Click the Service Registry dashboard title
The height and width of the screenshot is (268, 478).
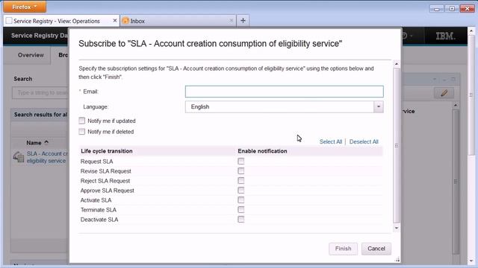click(x=40, y=35)
